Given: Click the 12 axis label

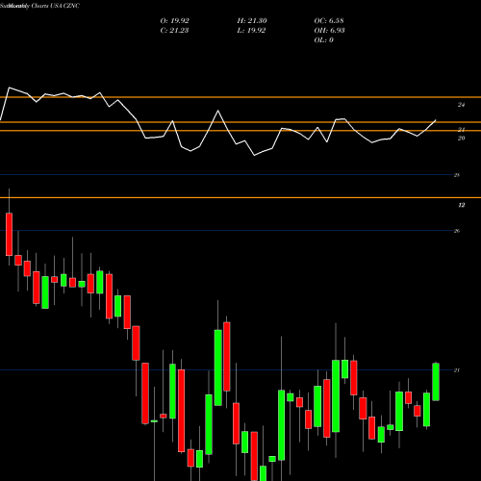Looking at the screenshot, I should [x=461, y=205].
